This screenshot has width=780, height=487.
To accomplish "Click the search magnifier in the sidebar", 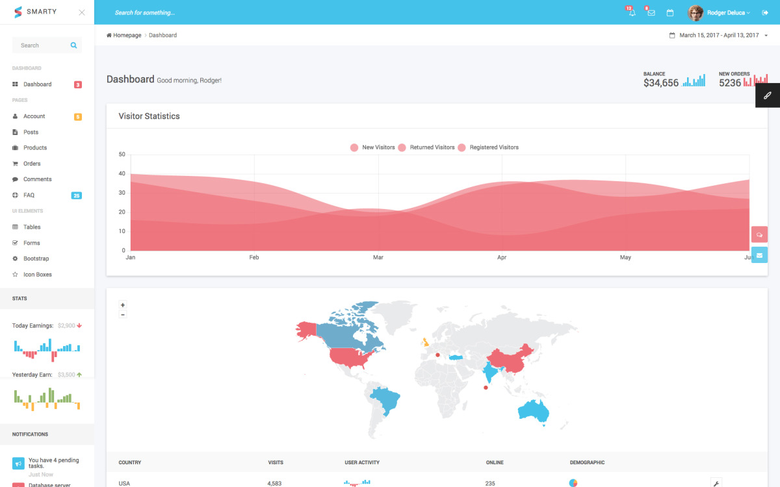I will click(73, 45).
